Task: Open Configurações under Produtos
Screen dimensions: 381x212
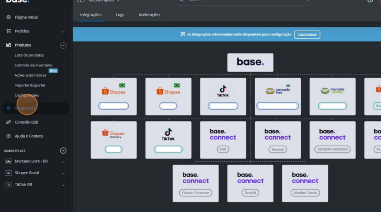Action: [x=26, y=95]
